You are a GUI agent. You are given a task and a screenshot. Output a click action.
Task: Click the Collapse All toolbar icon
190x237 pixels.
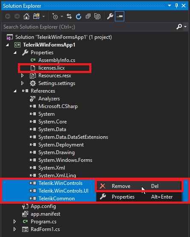[x=88, y=16]
